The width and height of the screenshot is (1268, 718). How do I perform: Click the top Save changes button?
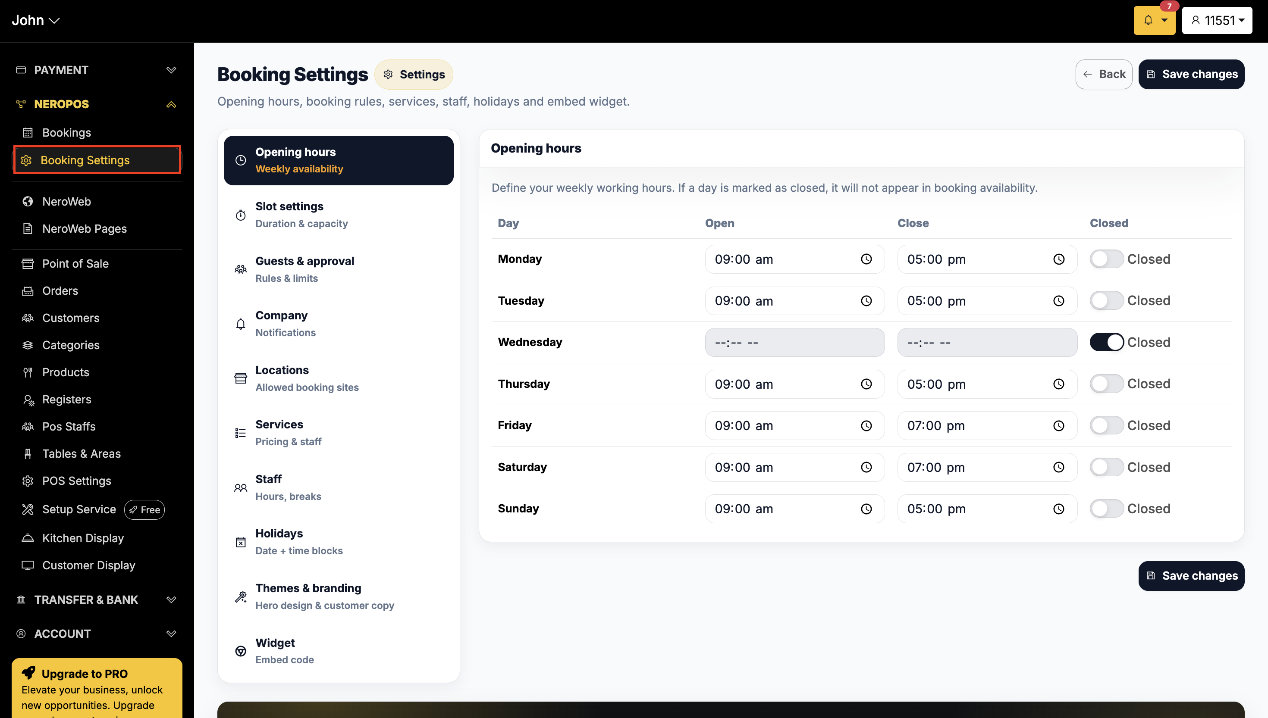coord(1191,75)
